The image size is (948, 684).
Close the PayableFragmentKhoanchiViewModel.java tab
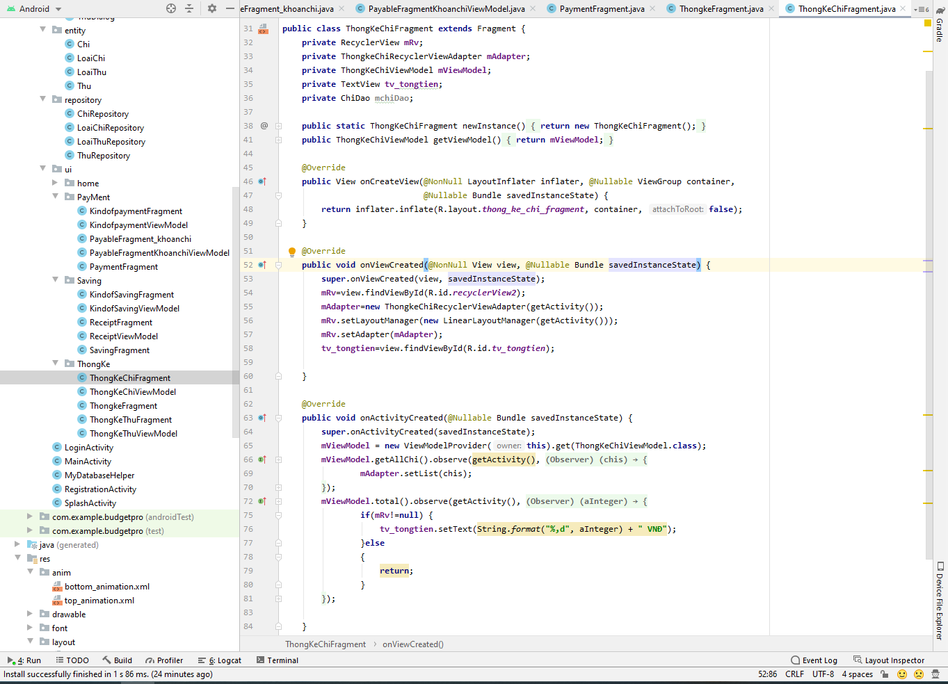[x=533, y=9]
